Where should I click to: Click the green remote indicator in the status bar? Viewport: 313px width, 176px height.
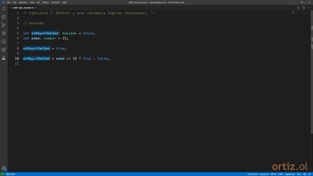click(x=2, y=174)
